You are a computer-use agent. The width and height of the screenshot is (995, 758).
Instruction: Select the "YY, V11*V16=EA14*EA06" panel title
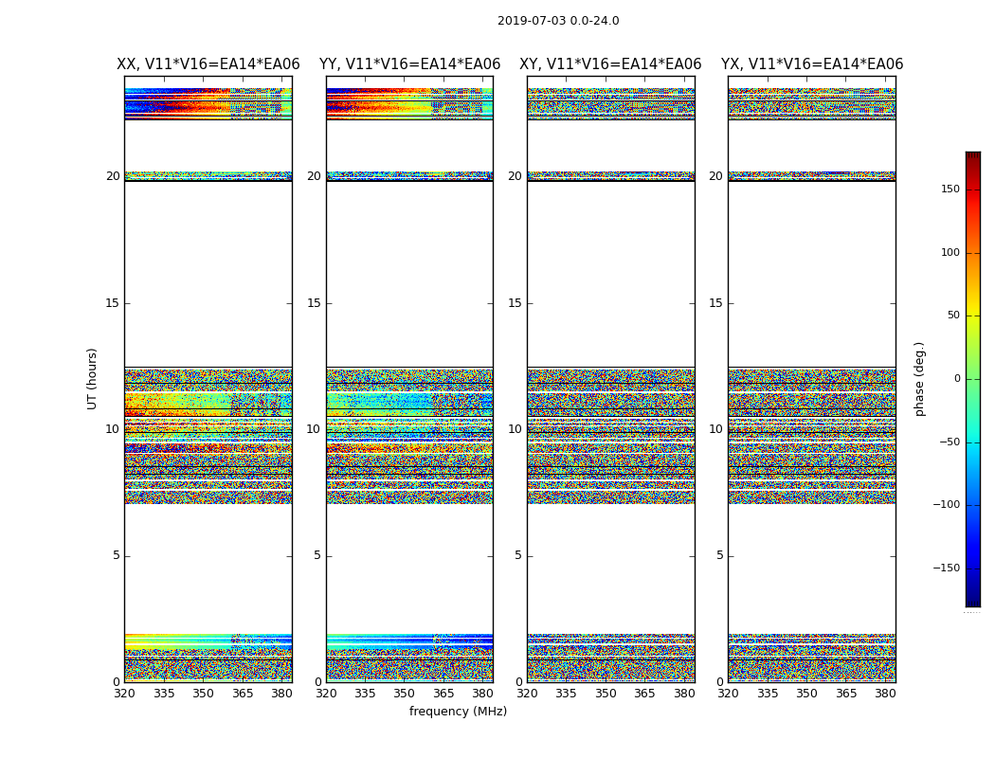(410, 64)
